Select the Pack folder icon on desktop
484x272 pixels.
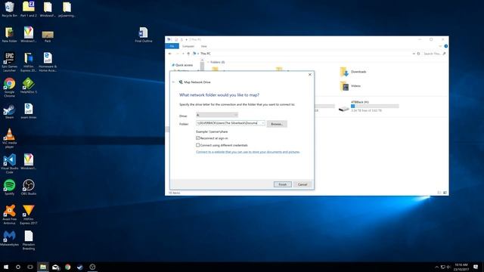(48, 36)
